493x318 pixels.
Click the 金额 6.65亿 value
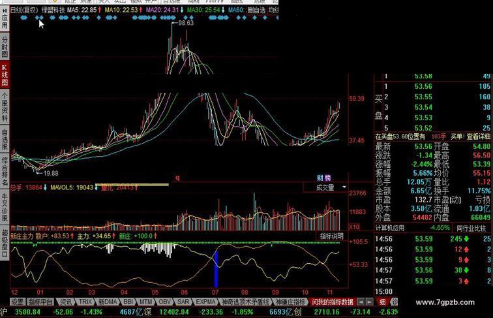421,191
